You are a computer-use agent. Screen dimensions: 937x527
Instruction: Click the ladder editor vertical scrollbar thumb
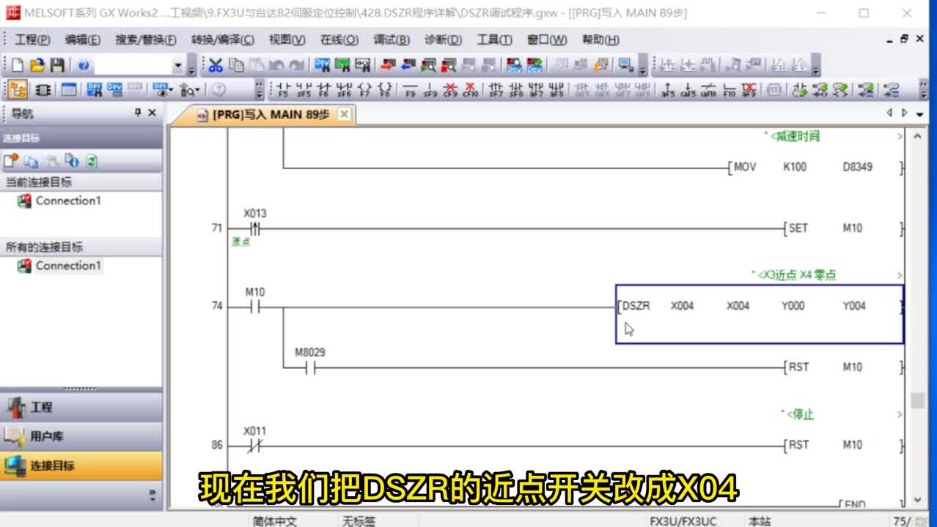[x=917, y=401]
